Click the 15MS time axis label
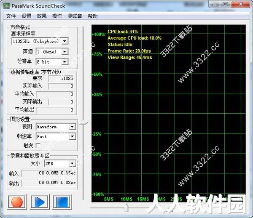The height and width of the screenshot is (218, 253). coord(143,199)
